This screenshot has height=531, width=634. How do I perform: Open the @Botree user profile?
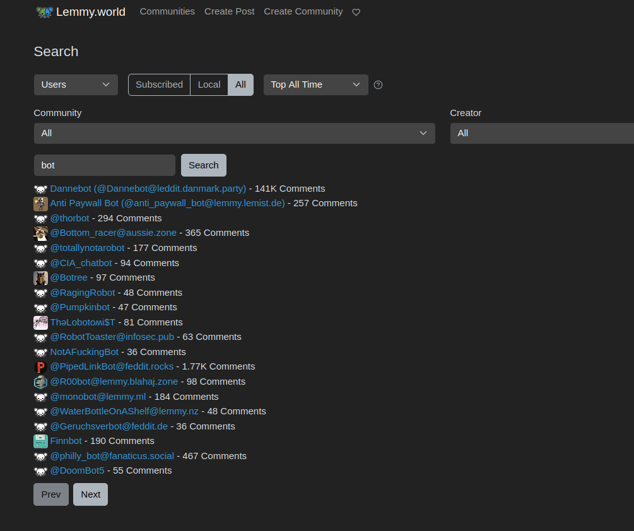click(69, 277)
